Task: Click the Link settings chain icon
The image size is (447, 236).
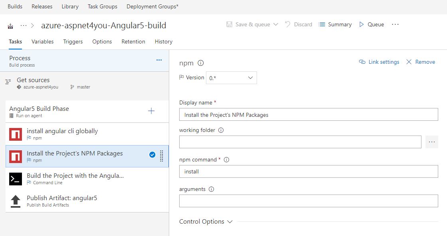Action: [x=362, y=62]
